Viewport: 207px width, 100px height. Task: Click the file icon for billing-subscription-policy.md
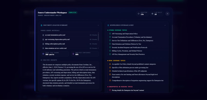tap(43, 44)
